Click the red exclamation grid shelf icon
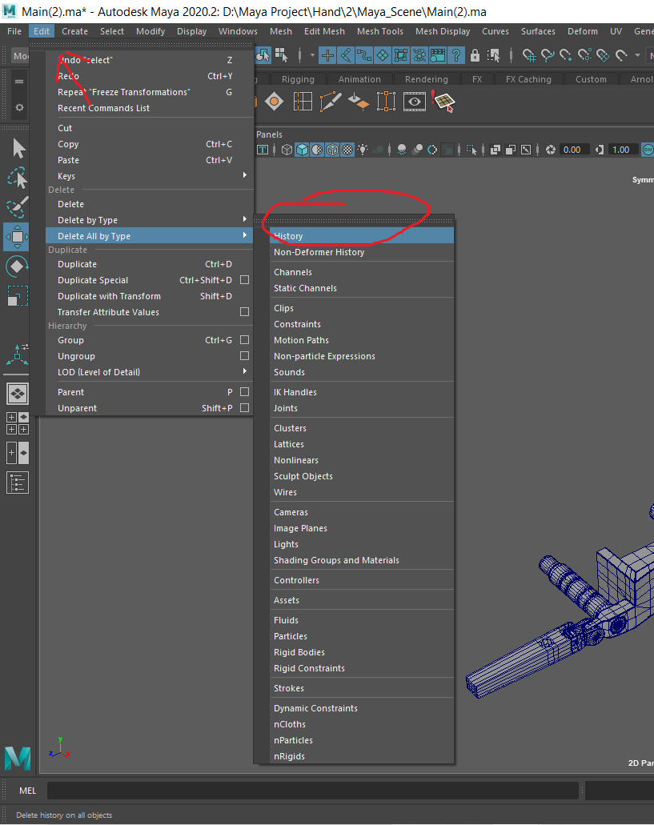The height and width of the screenshot is (825, 654). [443, 102]
